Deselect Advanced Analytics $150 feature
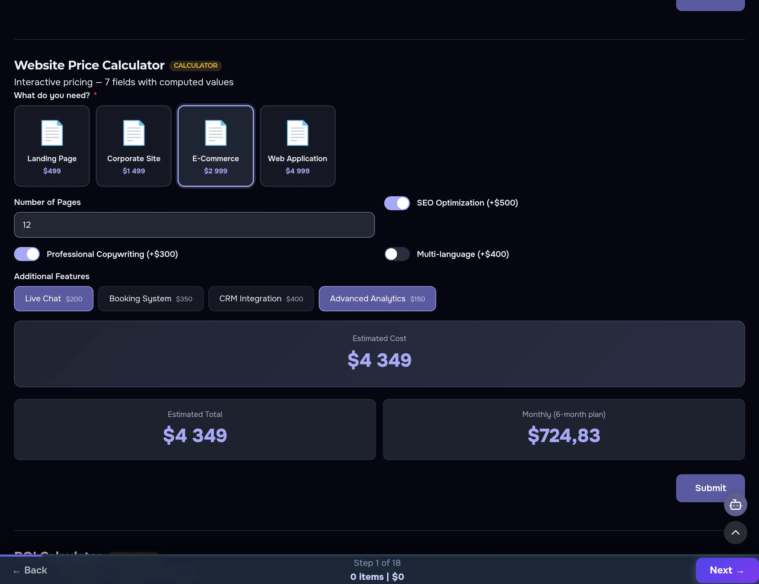This screenshot has width=759, height=584. 377,299
